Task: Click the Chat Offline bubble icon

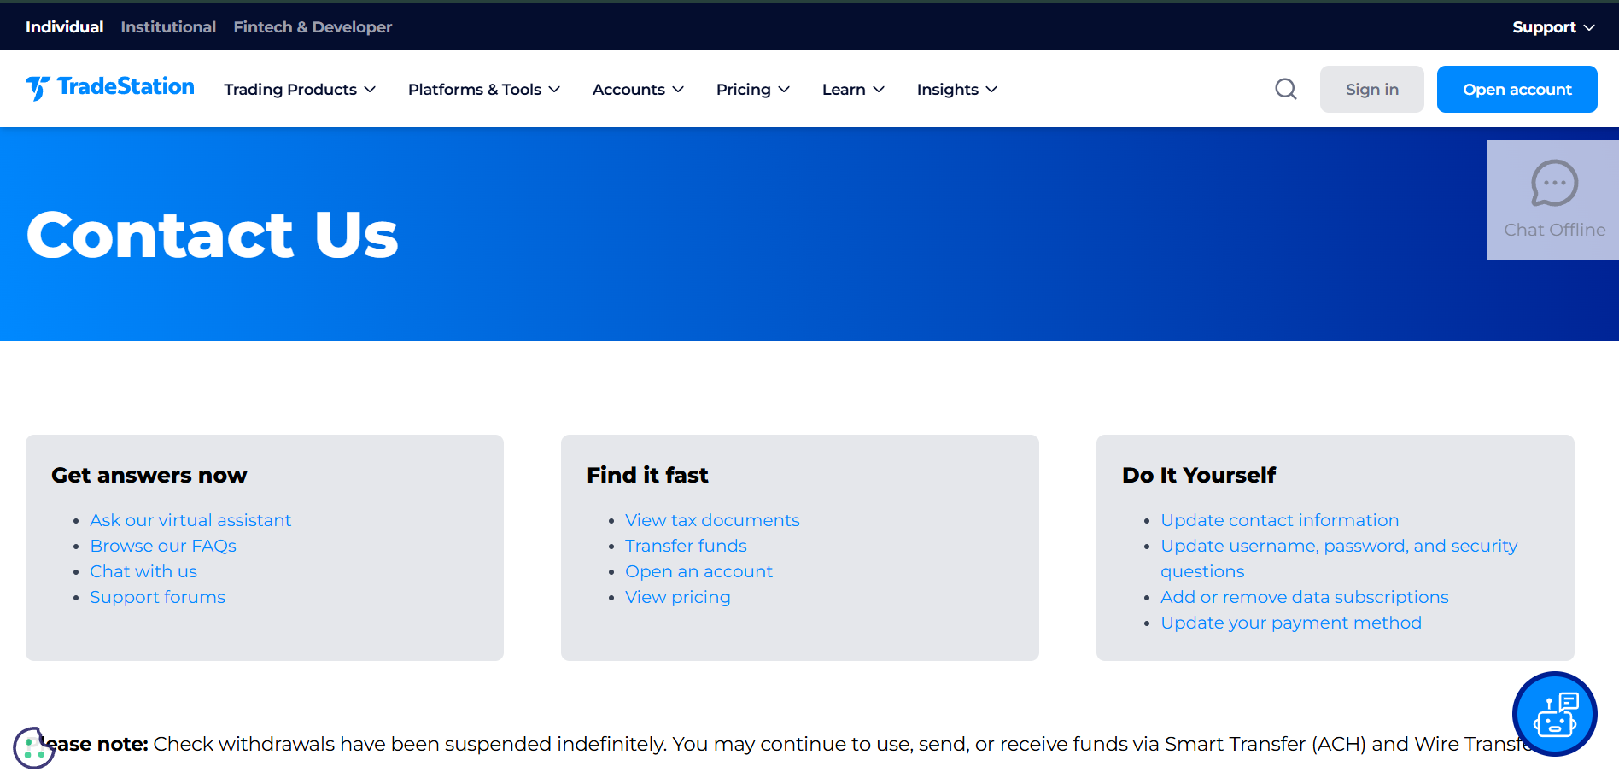Action: click(x=1553, y=184)
